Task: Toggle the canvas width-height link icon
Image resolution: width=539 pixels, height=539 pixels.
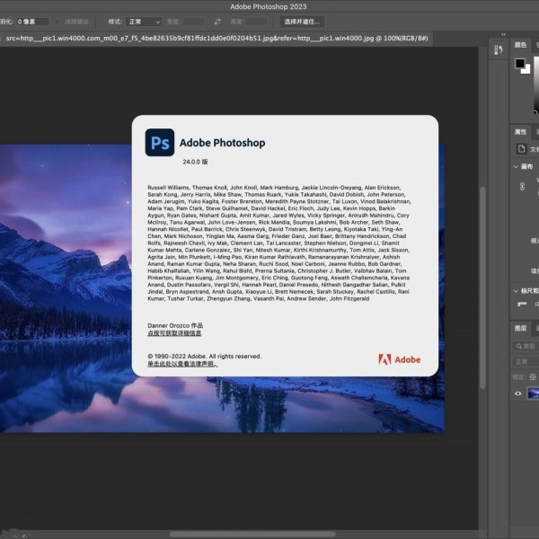Action: [x=522, y=187]
